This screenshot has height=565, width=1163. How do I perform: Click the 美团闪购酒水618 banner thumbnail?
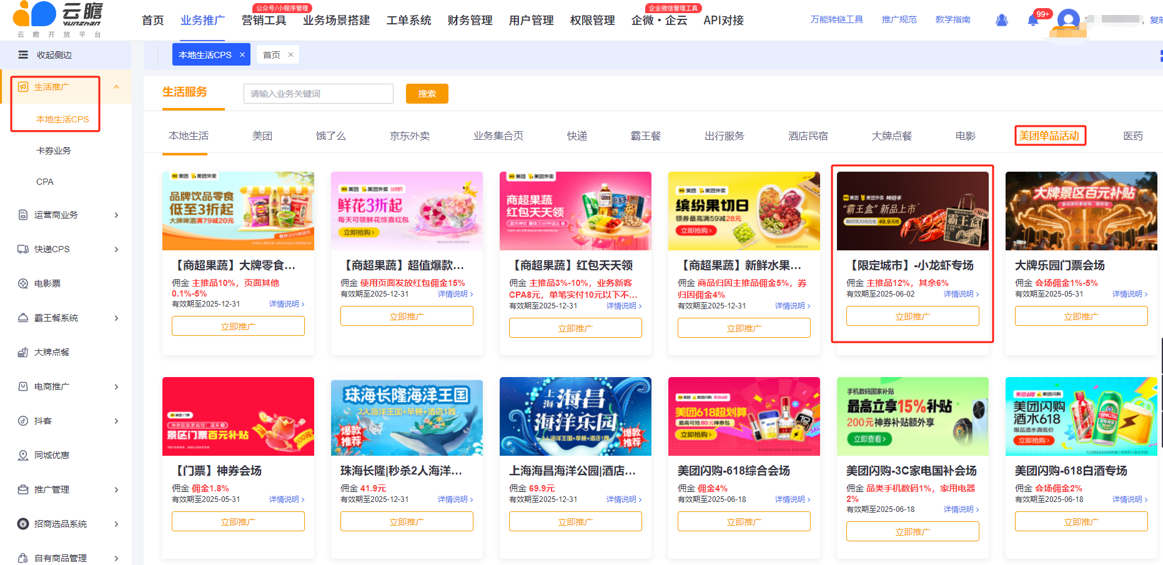pyautogui.click(x=1081, y=416)
